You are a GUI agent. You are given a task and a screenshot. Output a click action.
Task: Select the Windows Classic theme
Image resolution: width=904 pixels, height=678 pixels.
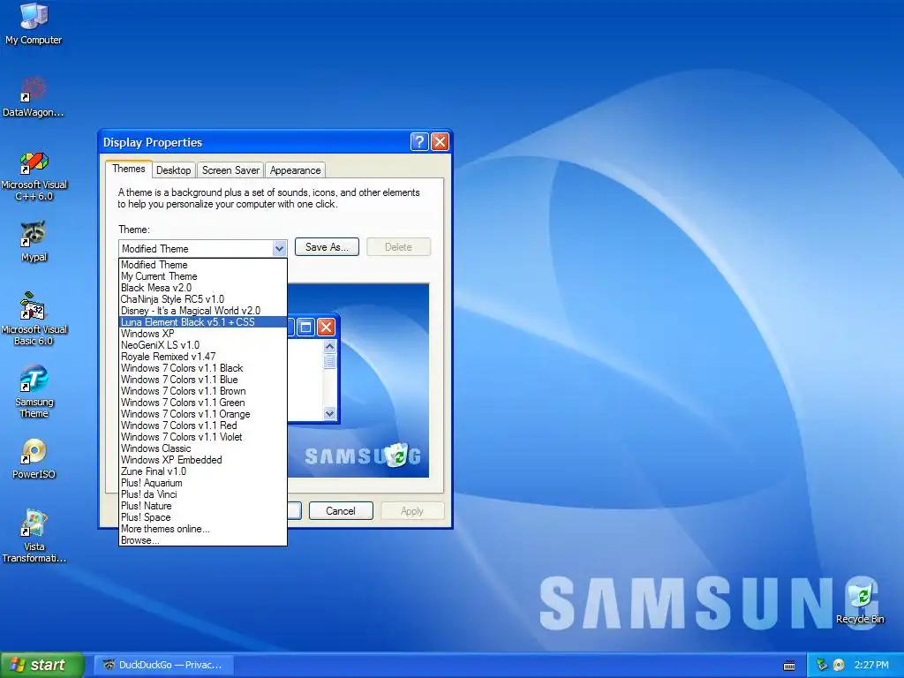pos(203,448)
